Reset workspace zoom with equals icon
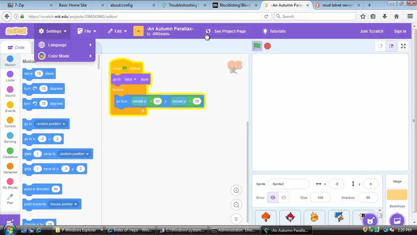The width and height of the screenshot is (417, 235). point(237,219)
